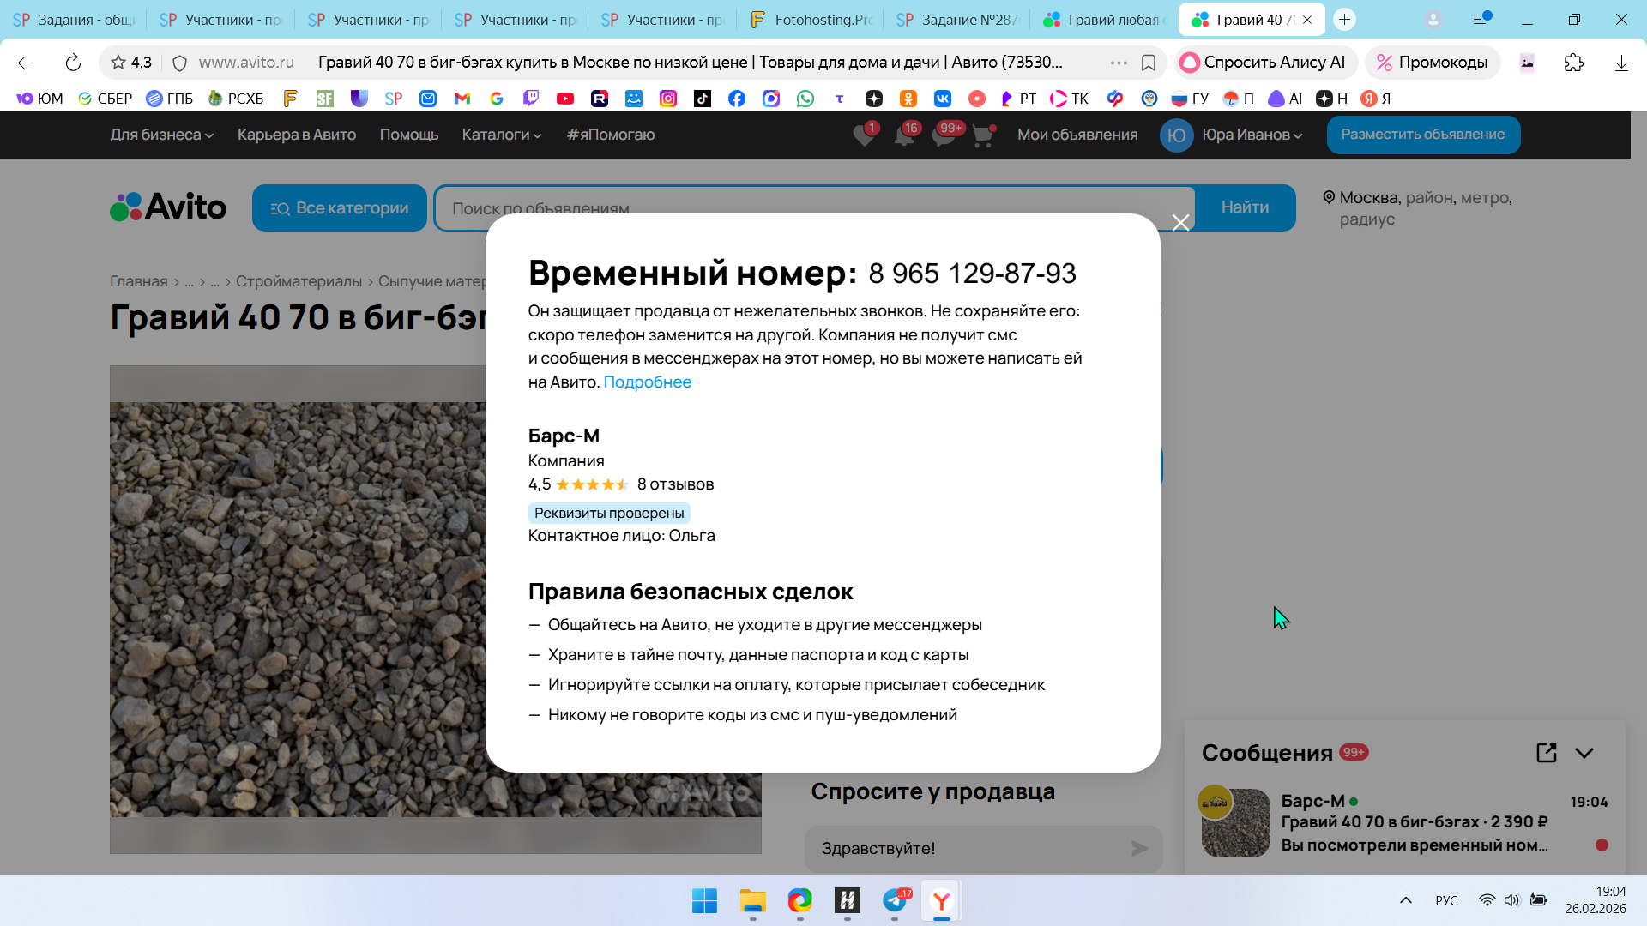Collapse the Сообщения panel chevron
Screen dimensions: 1647x926
[x=1584, y=753]
